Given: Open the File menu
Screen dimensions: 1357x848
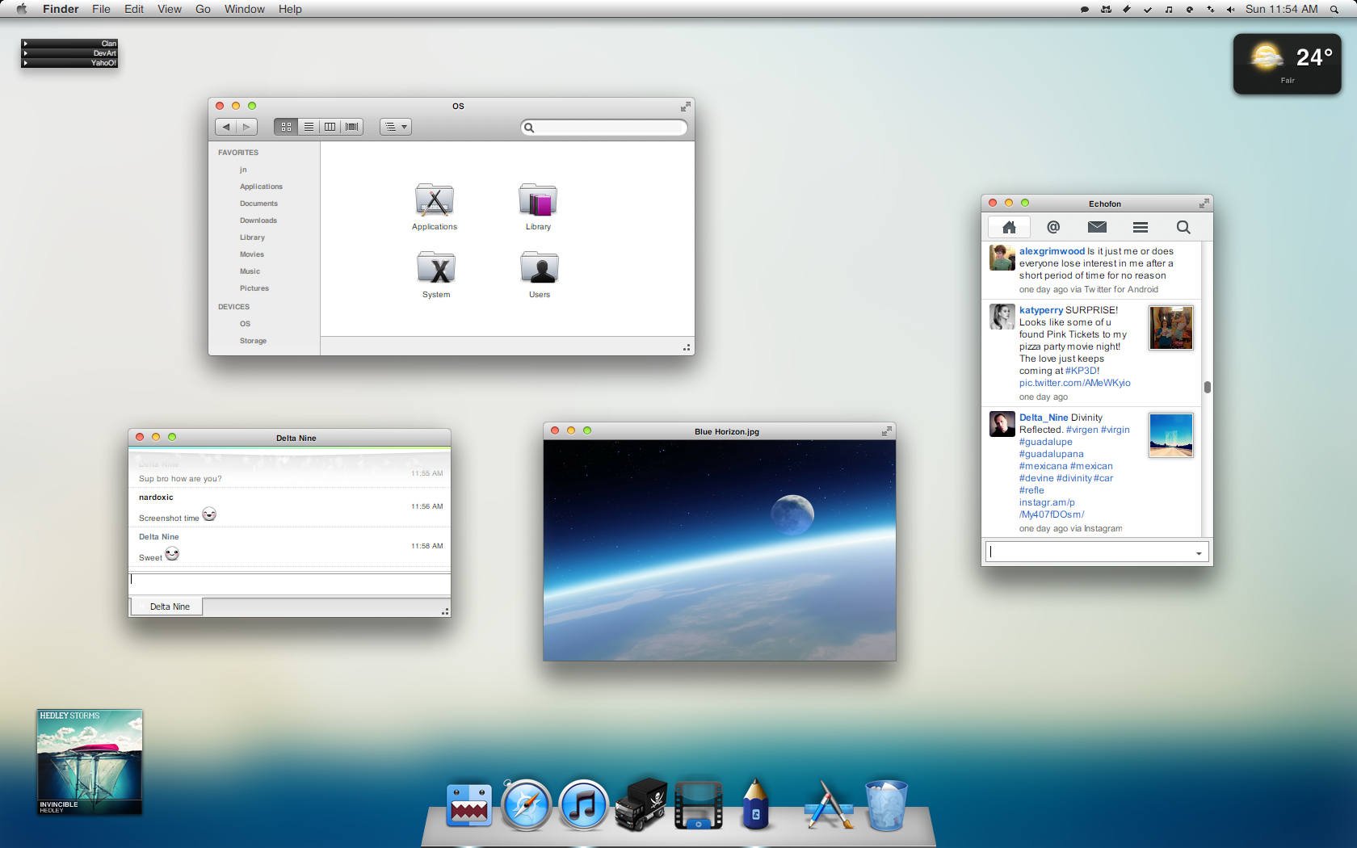Looking at the screenshot, I should tap(101, 9).
